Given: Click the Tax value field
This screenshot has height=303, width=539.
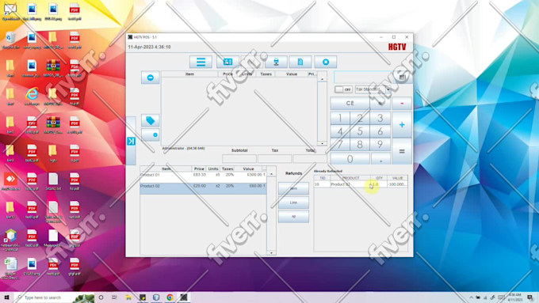Looking at the screenshot, I should click(x=275, y=158).
